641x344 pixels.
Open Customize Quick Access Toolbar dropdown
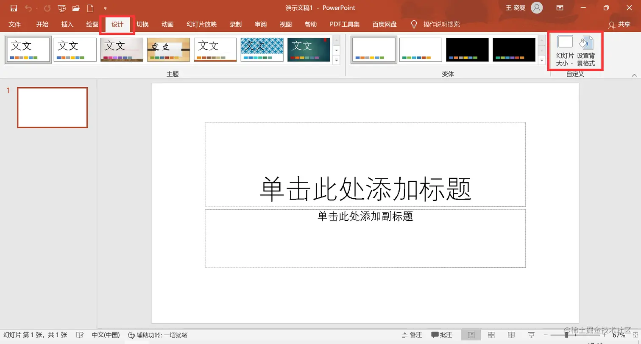coord(105,8)
